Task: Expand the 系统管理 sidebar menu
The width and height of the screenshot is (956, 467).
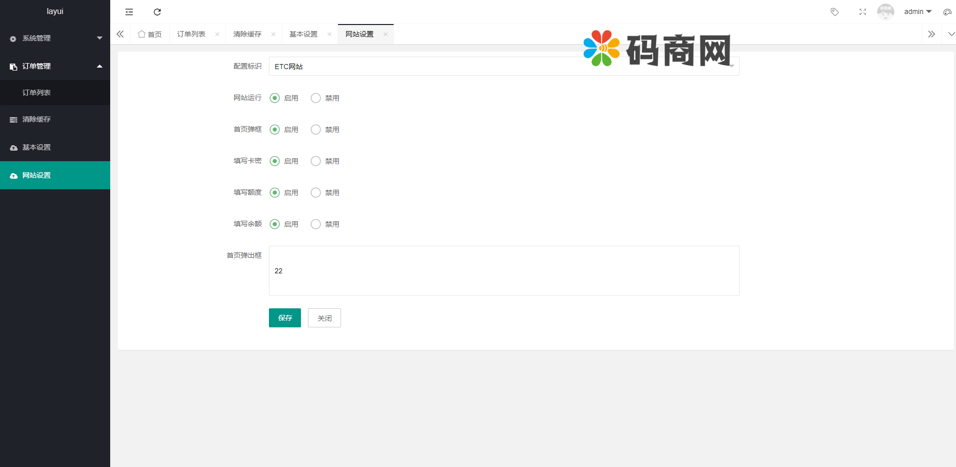Action: coord(55,38)
